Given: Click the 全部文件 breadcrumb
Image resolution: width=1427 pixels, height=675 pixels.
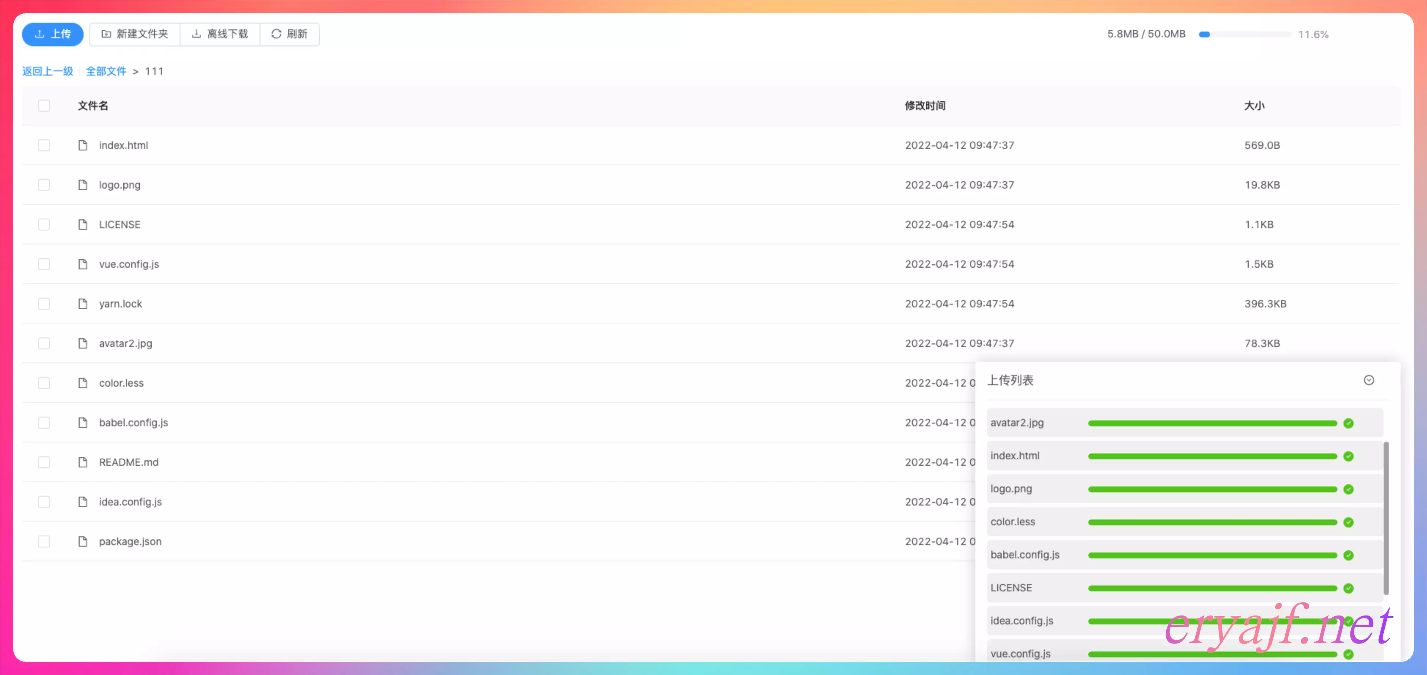Looking at the screenshot, I should 106,71.
